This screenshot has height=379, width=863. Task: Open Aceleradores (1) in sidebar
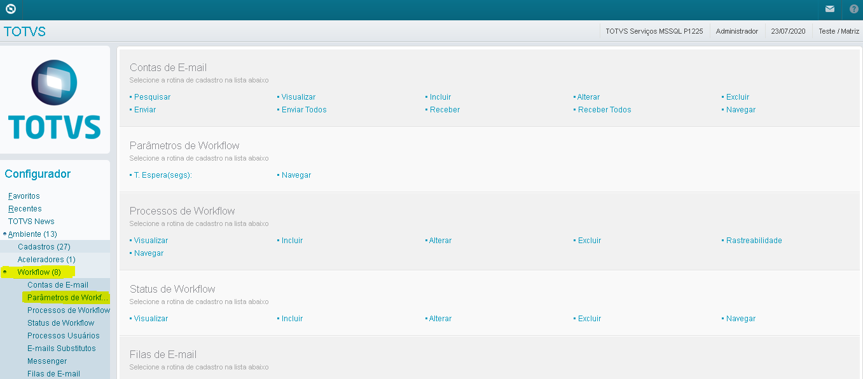[46, 259]
